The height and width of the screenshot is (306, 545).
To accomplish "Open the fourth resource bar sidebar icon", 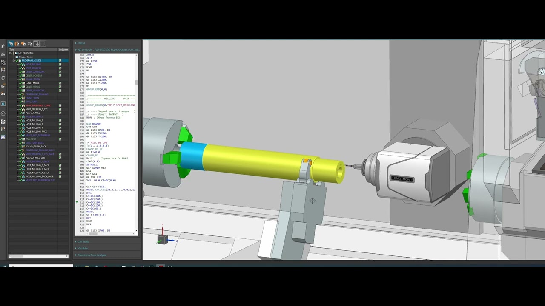I will tap(3, 70).
